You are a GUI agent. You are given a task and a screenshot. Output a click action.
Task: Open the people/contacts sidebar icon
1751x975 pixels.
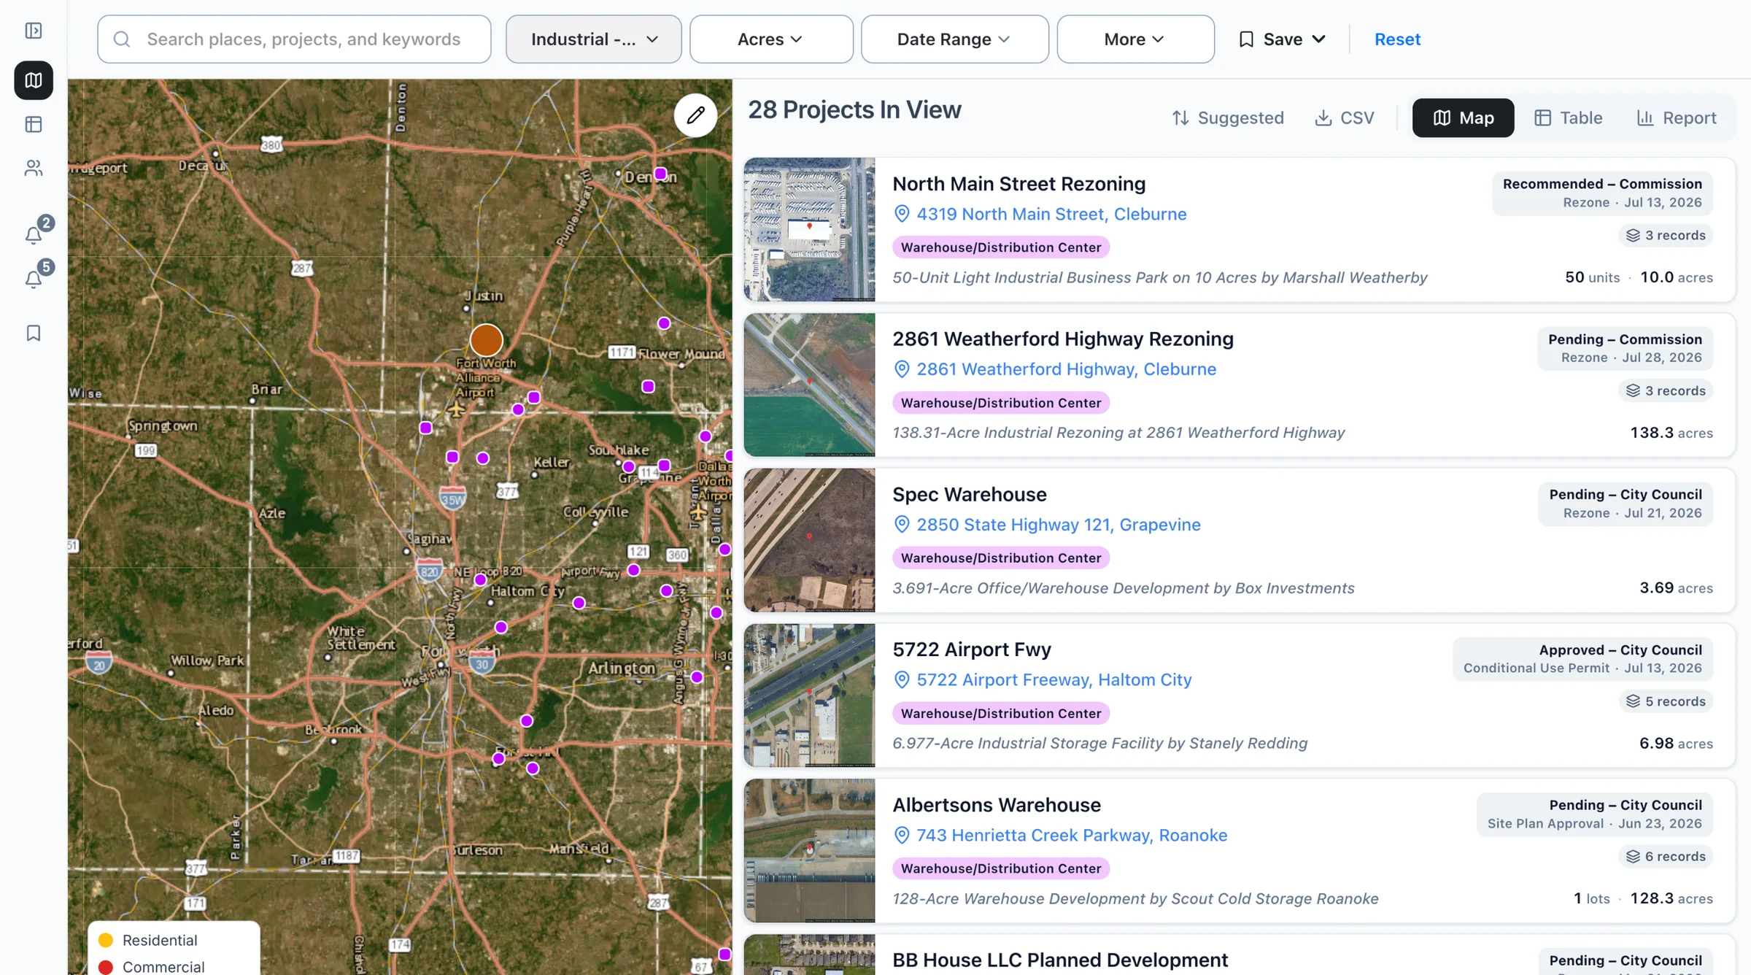[x=34, y=169]
